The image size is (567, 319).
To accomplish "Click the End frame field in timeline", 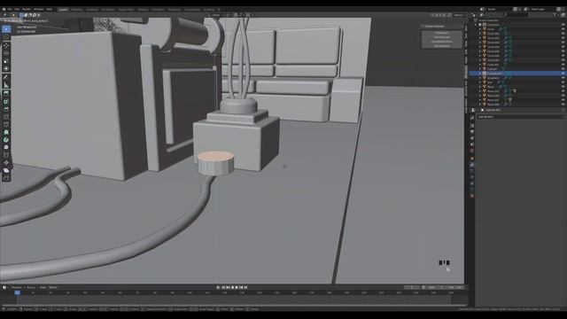I will pos(454,287).
